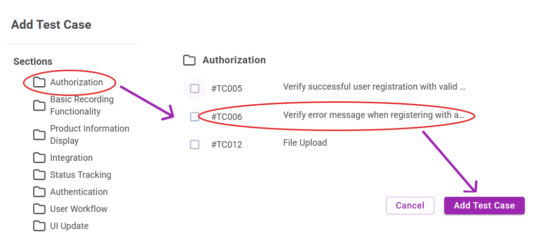Check the #TC005 test case checkbox
Viewport: 559px width, 247px height.
click(195, 88)
